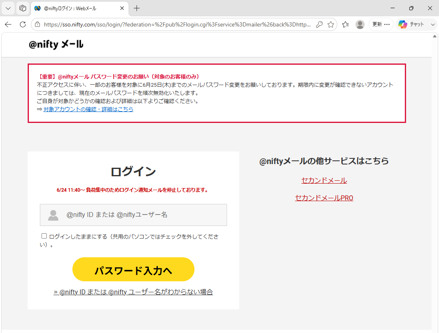Open the Favorites list icon
This screenshot has width=439, height=333.
345,24
